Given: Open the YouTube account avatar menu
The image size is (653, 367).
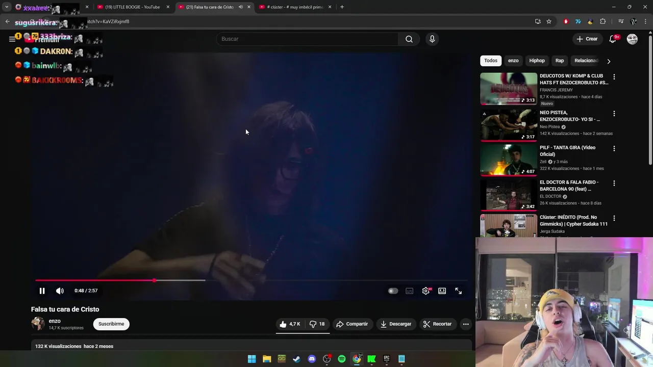Looking at the screenshot, I should [x=632, y=39].
